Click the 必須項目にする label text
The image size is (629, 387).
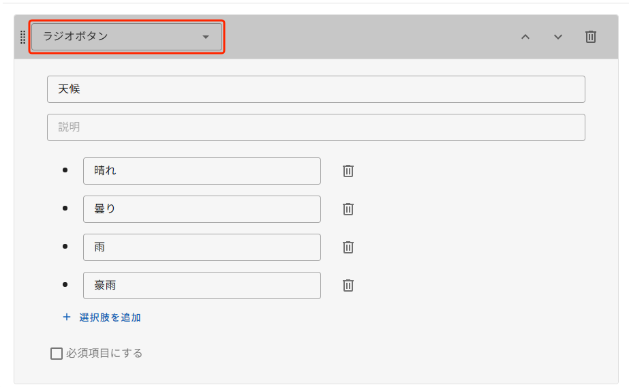coord(104,354)
